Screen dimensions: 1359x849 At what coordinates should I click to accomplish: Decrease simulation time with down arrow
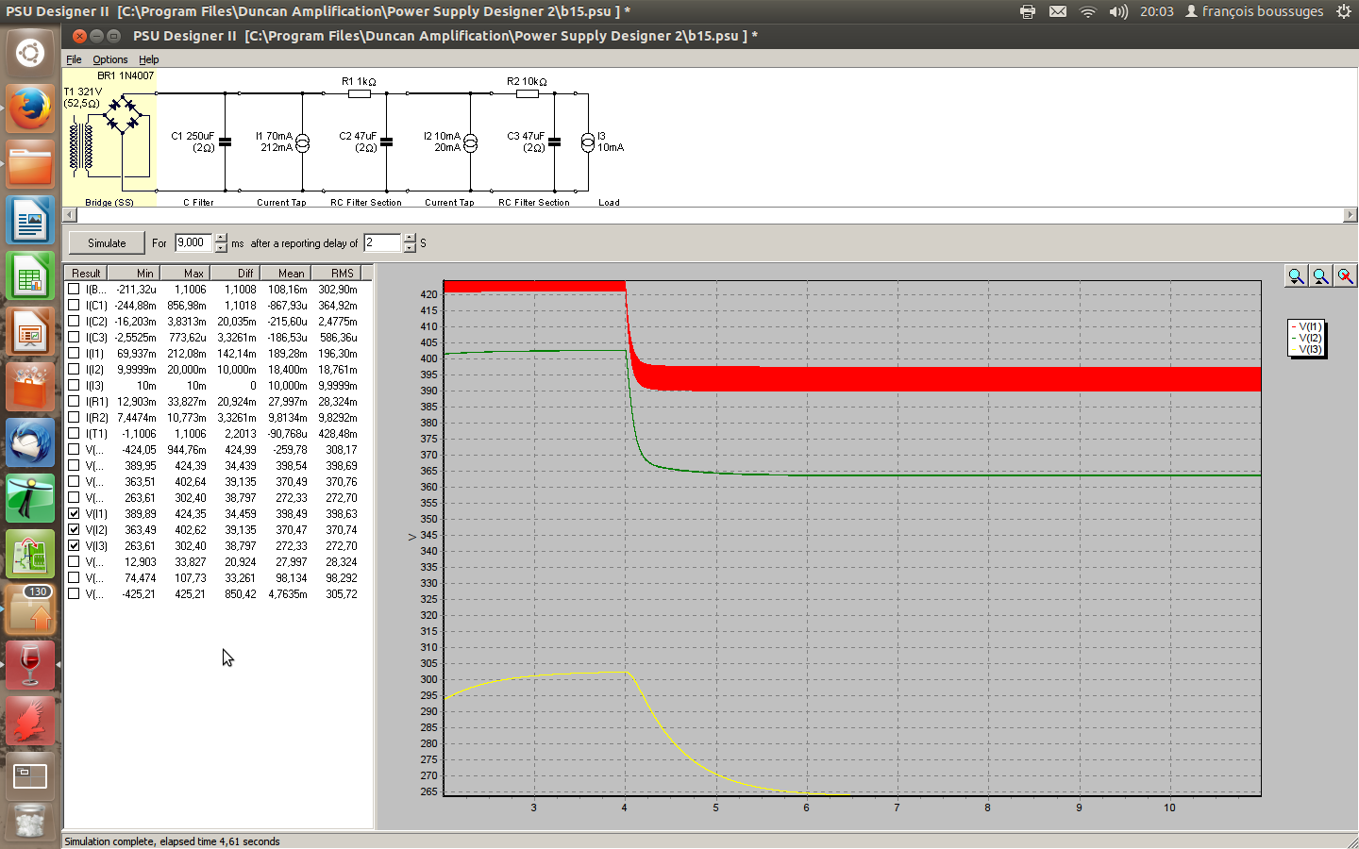click(x=221, y=248)
